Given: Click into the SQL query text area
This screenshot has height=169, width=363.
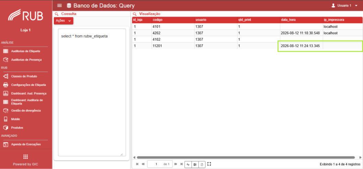Looking at the screenshot, I should click(x=92, y=93).
